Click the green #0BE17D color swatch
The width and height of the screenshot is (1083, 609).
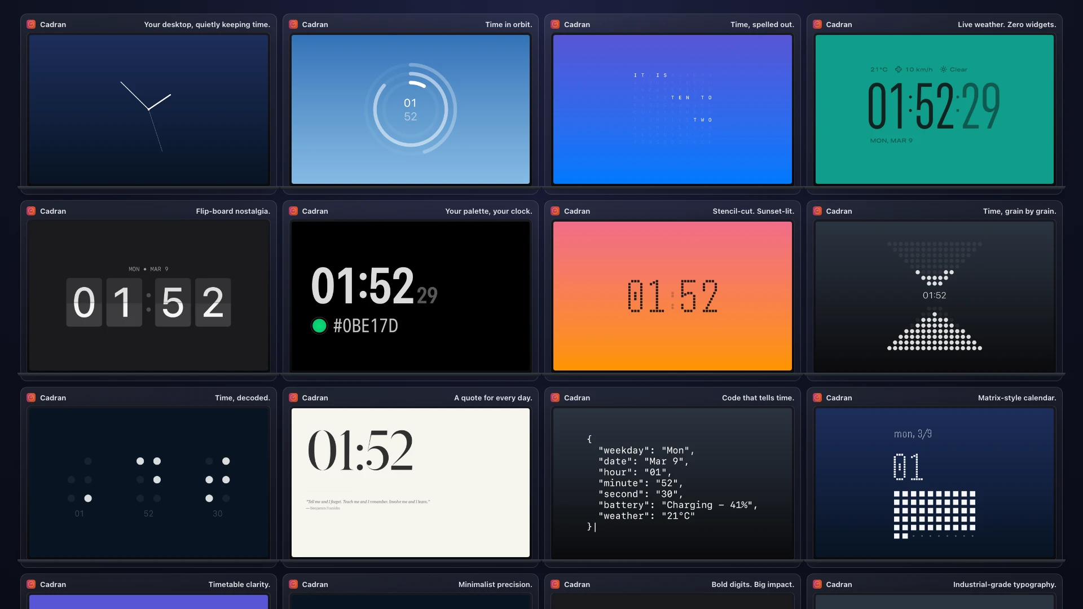320,325
